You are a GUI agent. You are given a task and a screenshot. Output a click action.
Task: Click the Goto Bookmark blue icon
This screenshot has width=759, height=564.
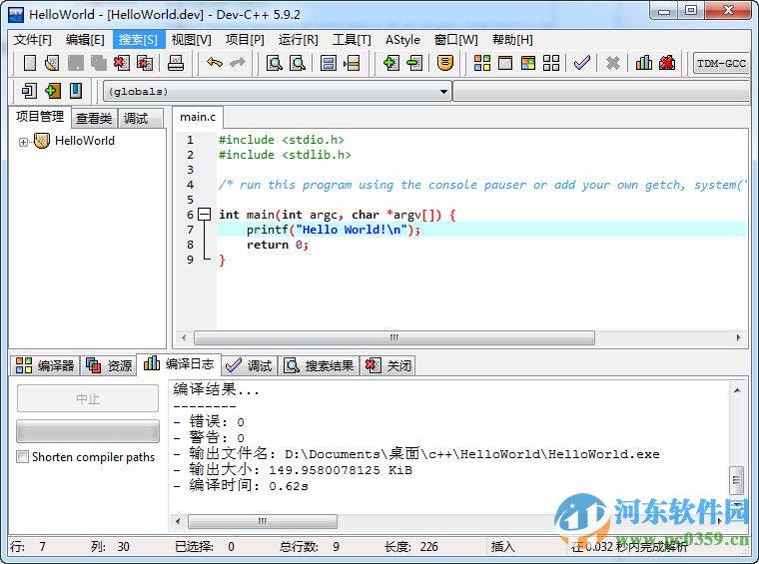(x=76, y=91)
